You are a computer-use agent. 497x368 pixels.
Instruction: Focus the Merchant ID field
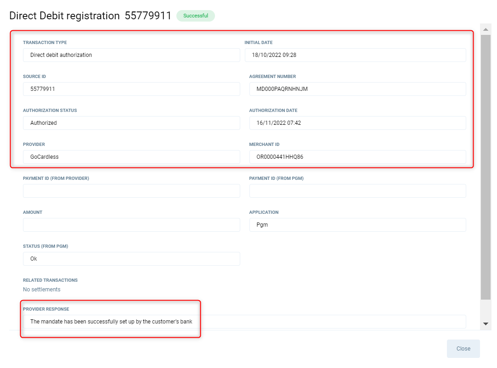357,157
